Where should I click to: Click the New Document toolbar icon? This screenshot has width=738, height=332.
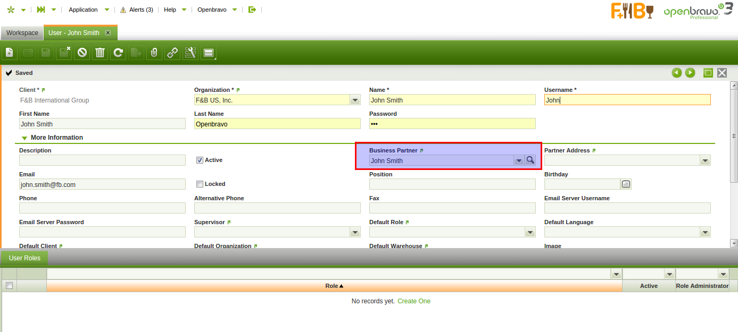[10, 53]
